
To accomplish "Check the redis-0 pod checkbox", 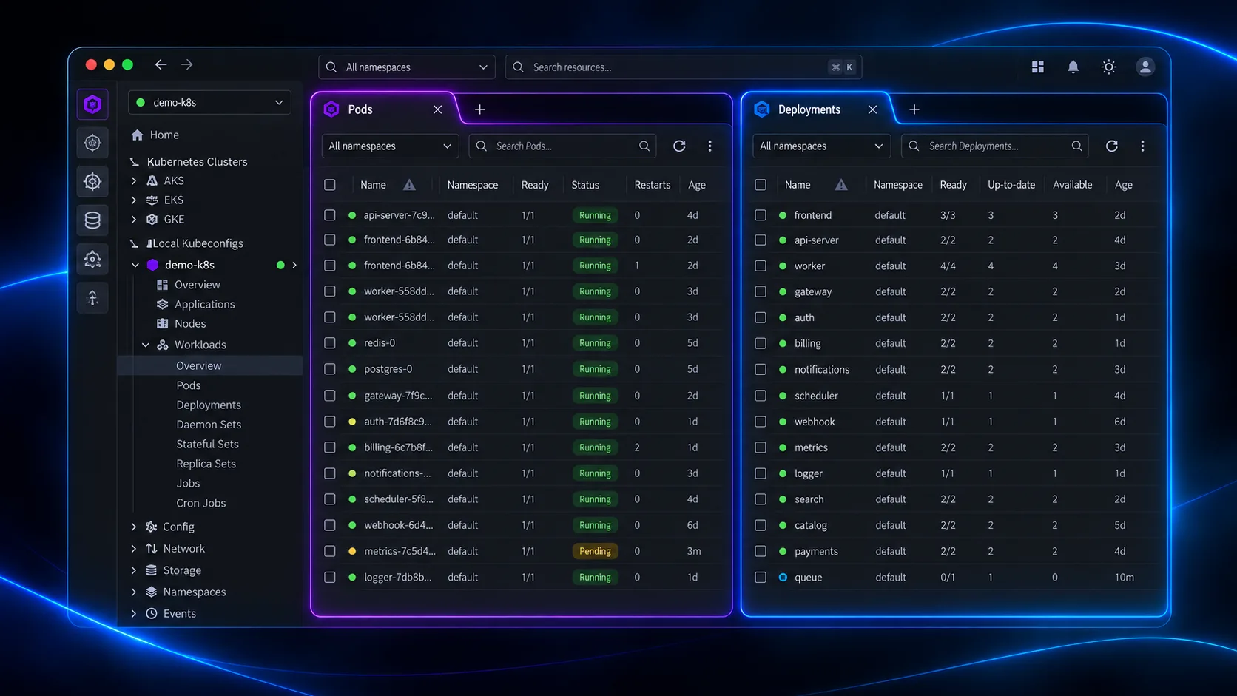I will (330, 343).
